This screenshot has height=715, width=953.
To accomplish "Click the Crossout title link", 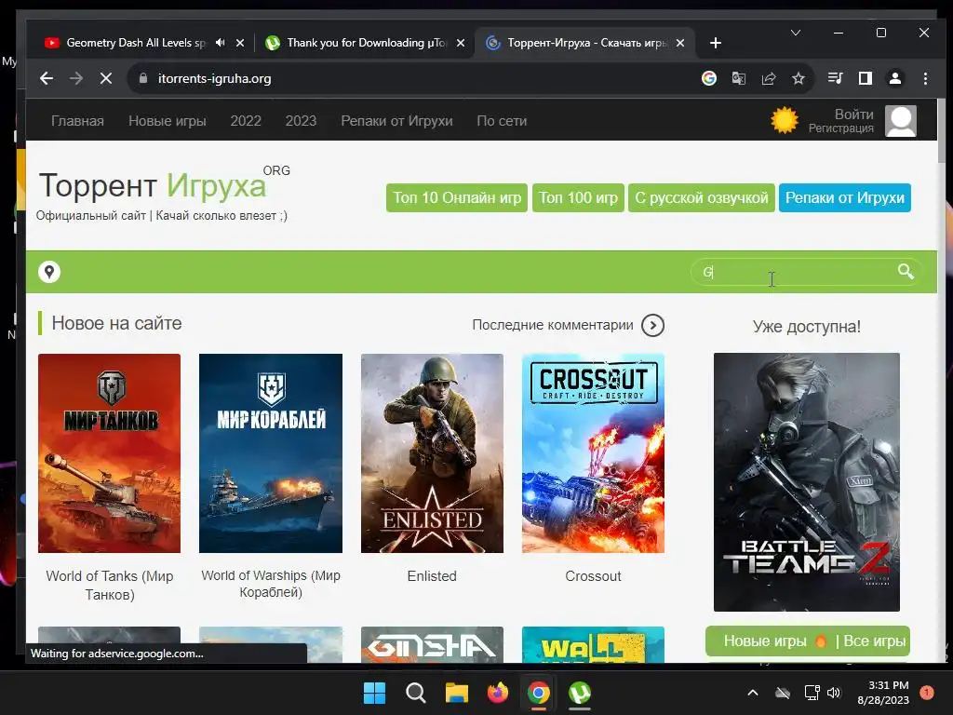I will [593, 575].
